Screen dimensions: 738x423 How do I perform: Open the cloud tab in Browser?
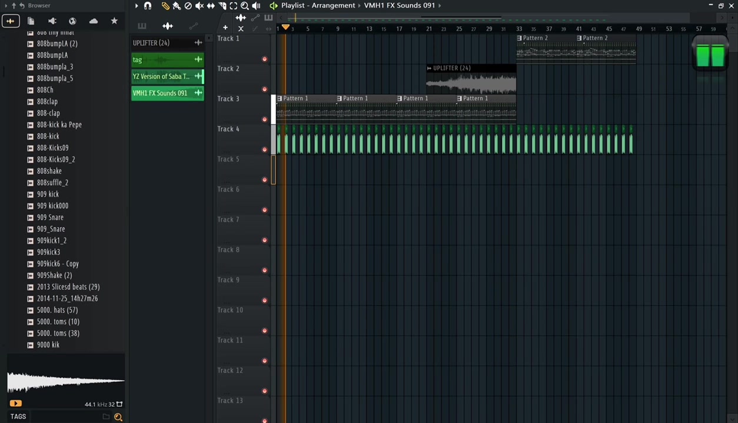pyautogui.click(x=93, y=21)
